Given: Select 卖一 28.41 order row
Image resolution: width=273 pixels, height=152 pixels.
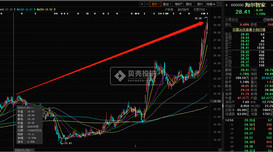Looking at the screenshot, I should 248,48.
